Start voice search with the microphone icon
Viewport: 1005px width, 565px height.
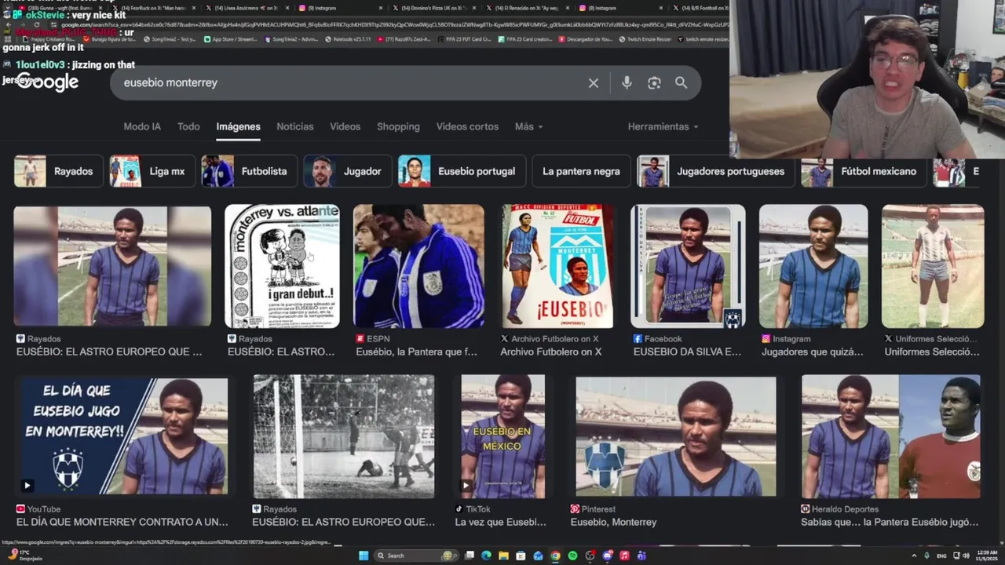[627, 82]
